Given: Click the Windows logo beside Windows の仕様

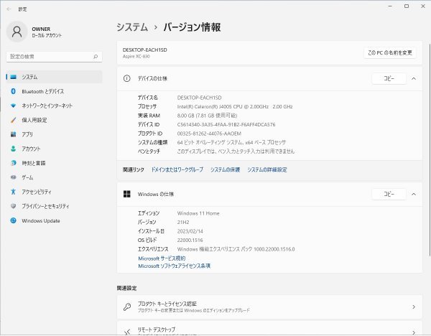Looking at the screenshot, I should (126, 195).
